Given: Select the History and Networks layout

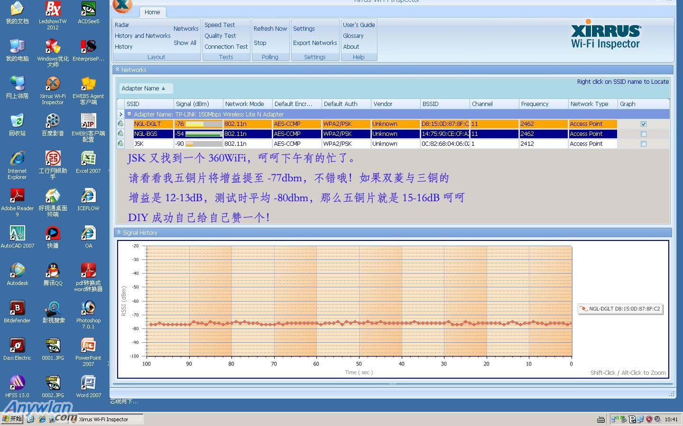Looking at the screenshot, I should (x=142, y=35).
